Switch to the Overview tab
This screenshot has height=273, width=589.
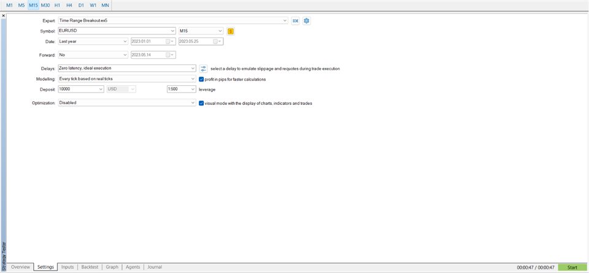pos(20,267)
